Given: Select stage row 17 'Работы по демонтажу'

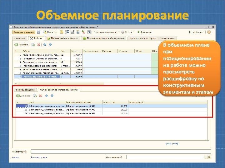Looking at the screenshot, I should click(112, 106).
